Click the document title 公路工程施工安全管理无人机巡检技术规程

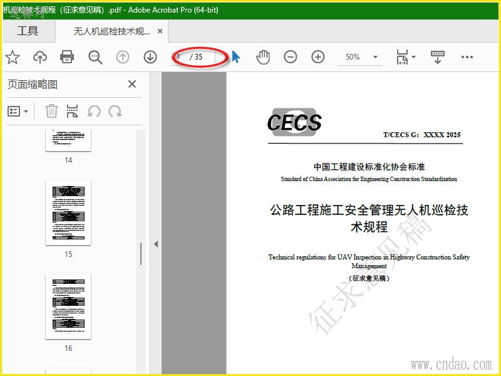(369, 218)
